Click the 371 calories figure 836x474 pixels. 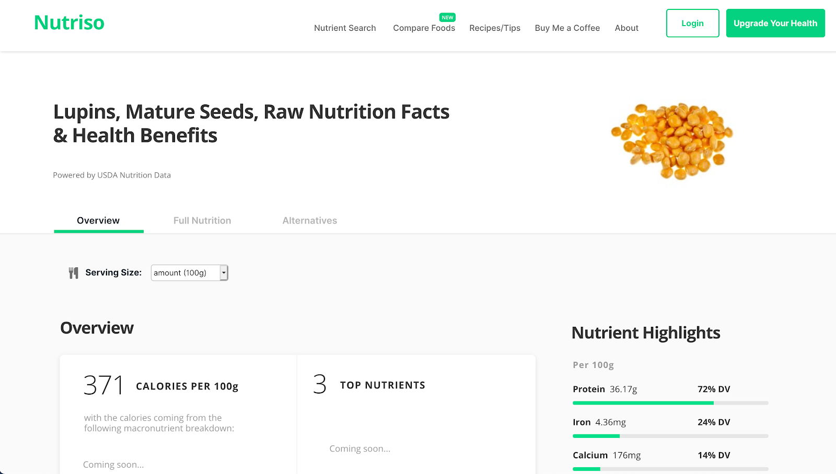(x=103, y=385)
